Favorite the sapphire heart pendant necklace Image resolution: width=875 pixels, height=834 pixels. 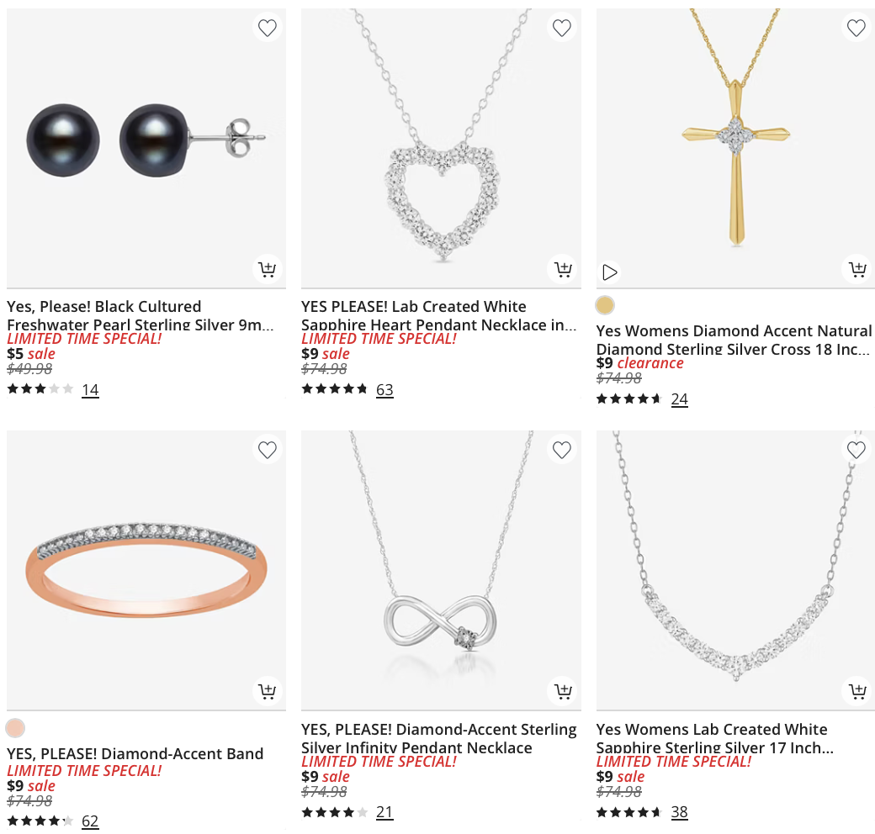[x=561, y=28]
